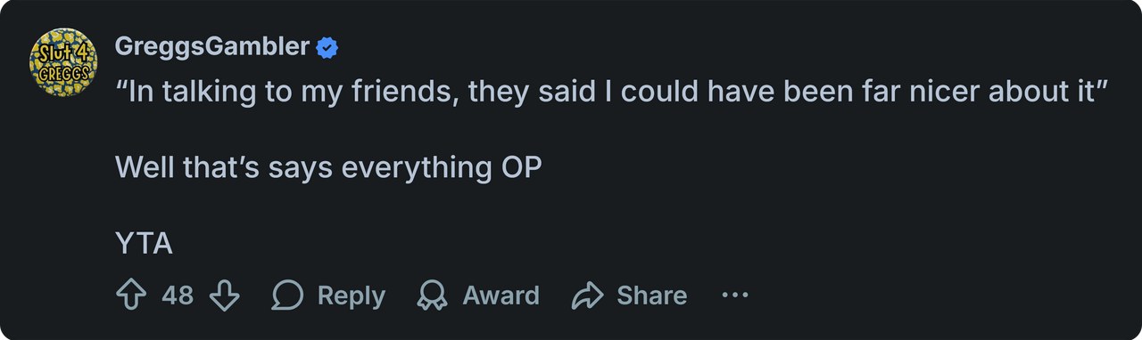Click the Share text label

[652, 295]
